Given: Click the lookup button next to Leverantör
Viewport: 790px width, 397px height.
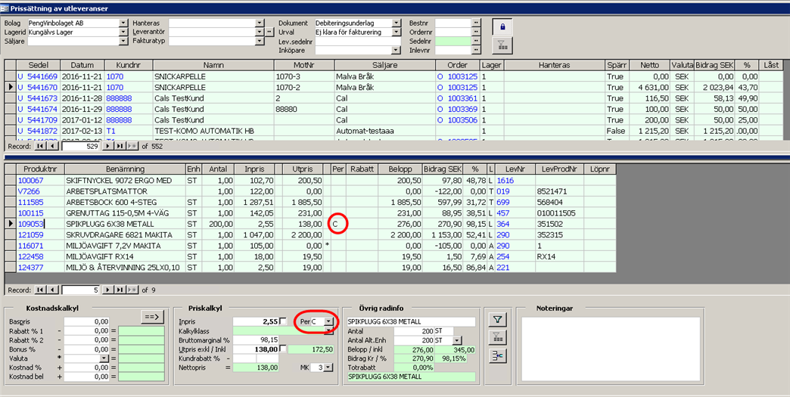Looking at the screenshot, I should pos(270,32).
